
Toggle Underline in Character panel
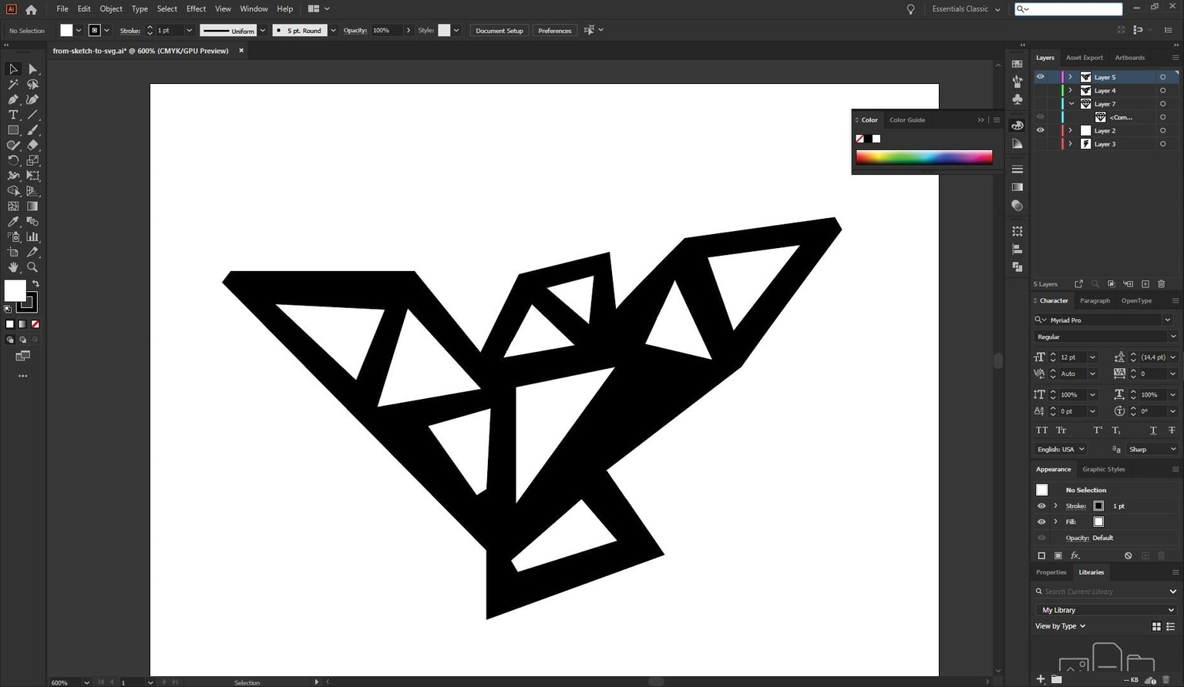(x=1153, y=431)
